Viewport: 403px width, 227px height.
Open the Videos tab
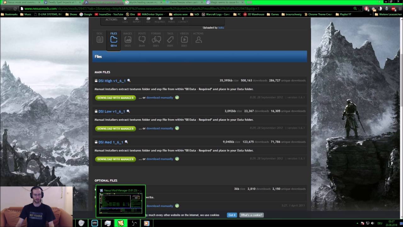pyautogui.click(x=184, y=40)
